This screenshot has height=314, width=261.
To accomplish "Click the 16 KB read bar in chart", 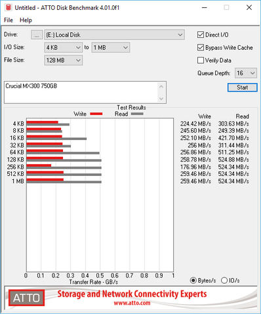I will (56, 139).
